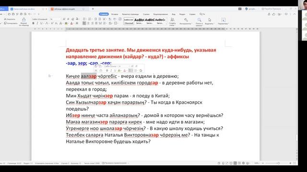Toggle left paragraph alignment
The width and height of the screenshot is (307, 172).
pyautogui.click(x=84, y=23)
